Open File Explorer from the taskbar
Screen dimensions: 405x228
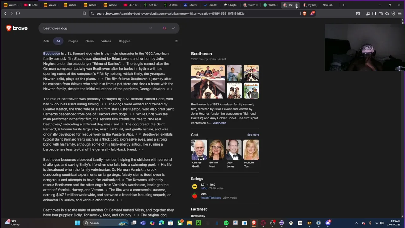point(189,223)
